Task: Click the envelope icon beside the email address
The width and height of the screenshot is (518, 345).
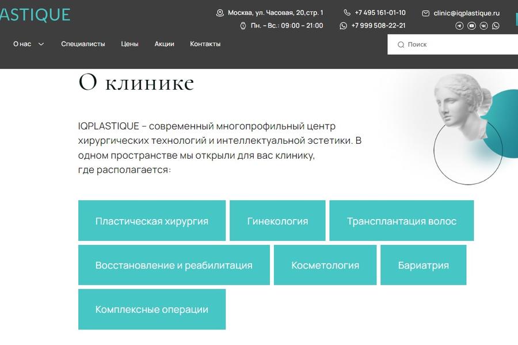Action: (426, 12)
